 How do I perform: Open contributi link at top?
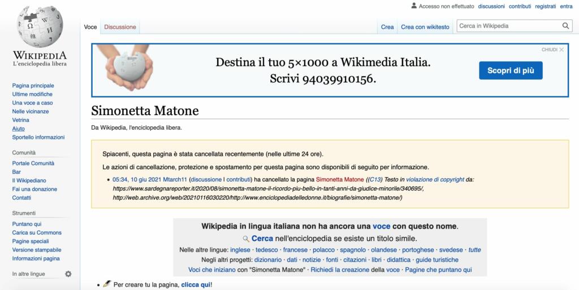[x=520, y=6]
